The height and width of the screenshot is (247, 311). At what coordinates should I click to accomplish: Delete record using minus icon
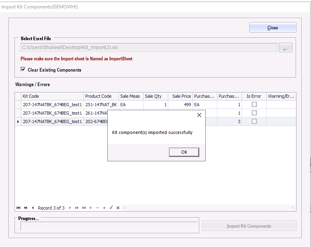pyautogui.click(x=97, y=208)
